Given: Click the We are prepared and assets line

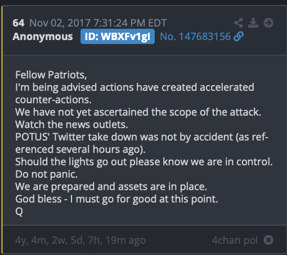Looking at the screenshot, I should click(111, 187).
